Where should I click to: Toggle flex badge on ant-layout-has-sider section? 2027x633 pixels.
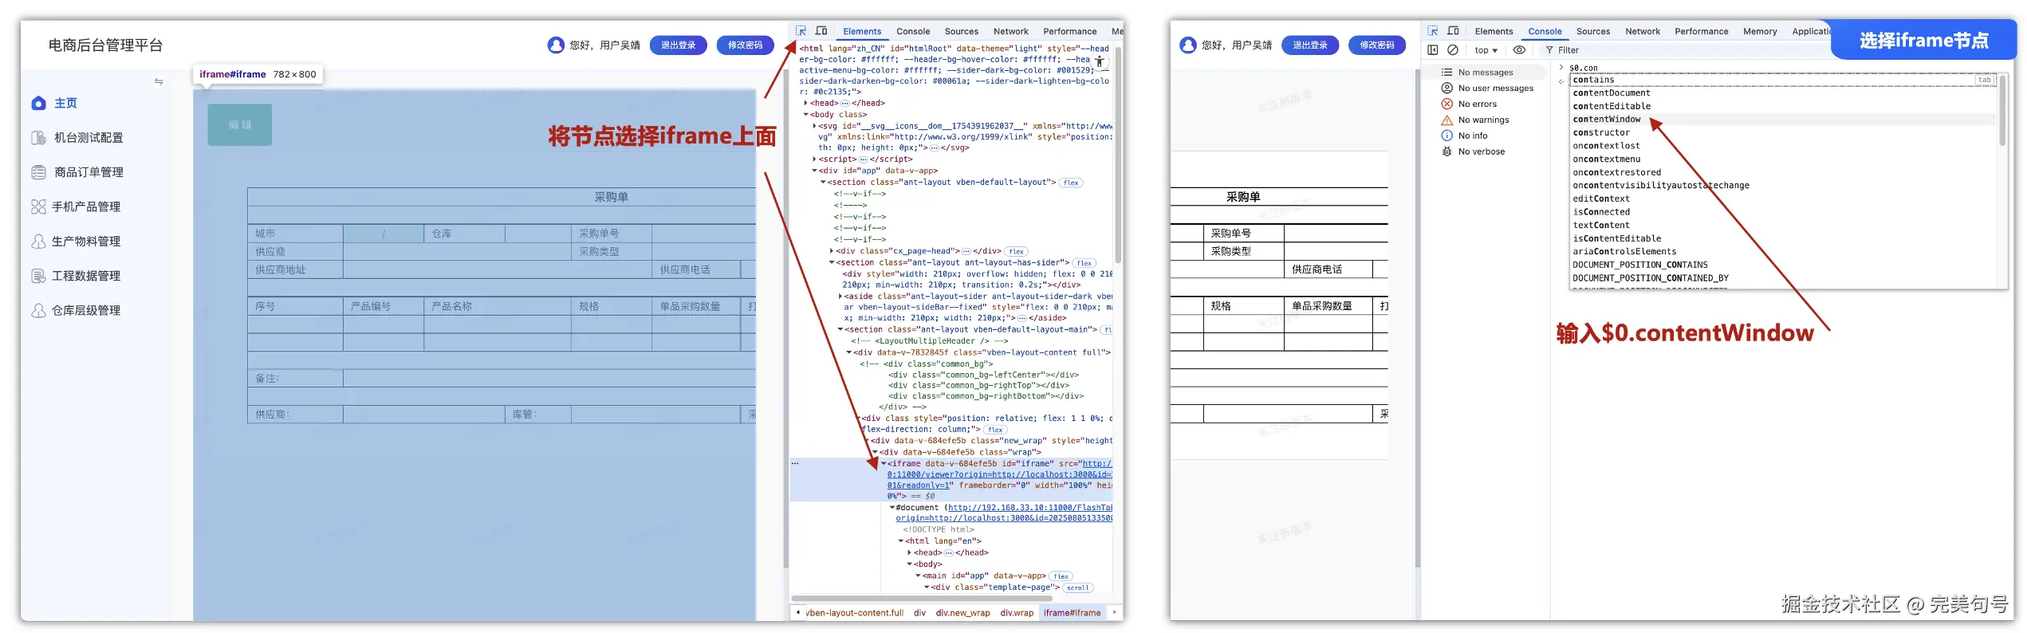pyautogui.click(x=1084, y=263)
